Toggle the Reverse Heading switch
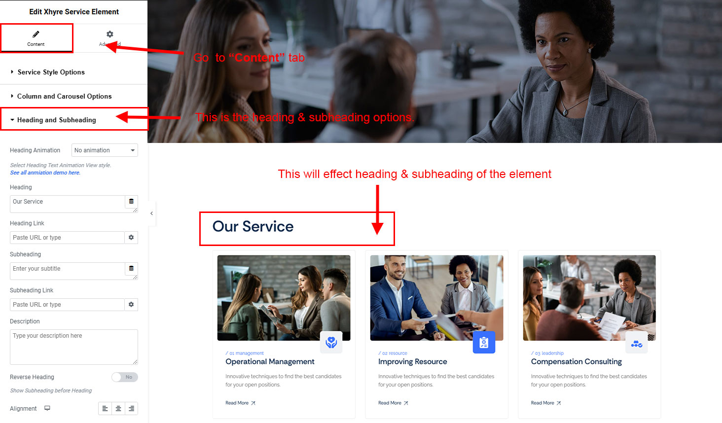This screenshot has height=423, width=722. pyautogui.click(x=125, y=377)
